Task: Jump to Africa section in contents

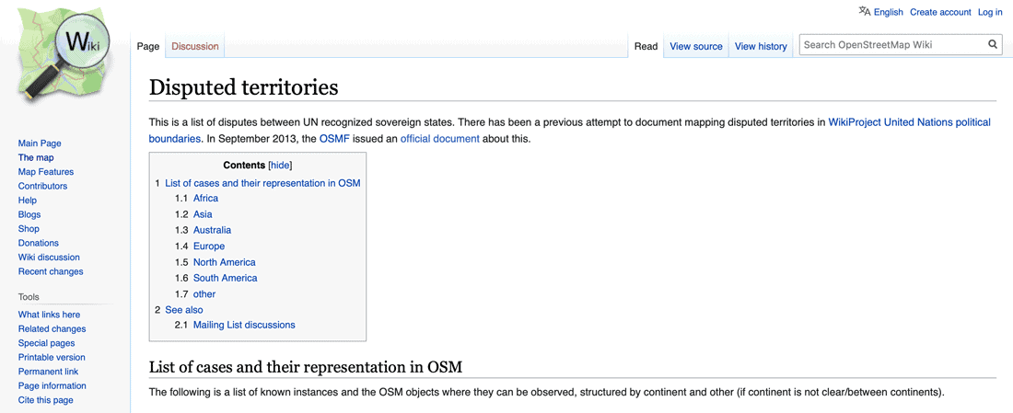Action: 205,198
